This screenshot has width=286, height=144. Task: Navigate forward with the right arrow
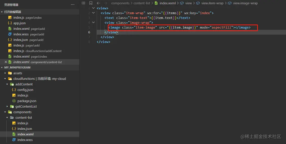106,3
